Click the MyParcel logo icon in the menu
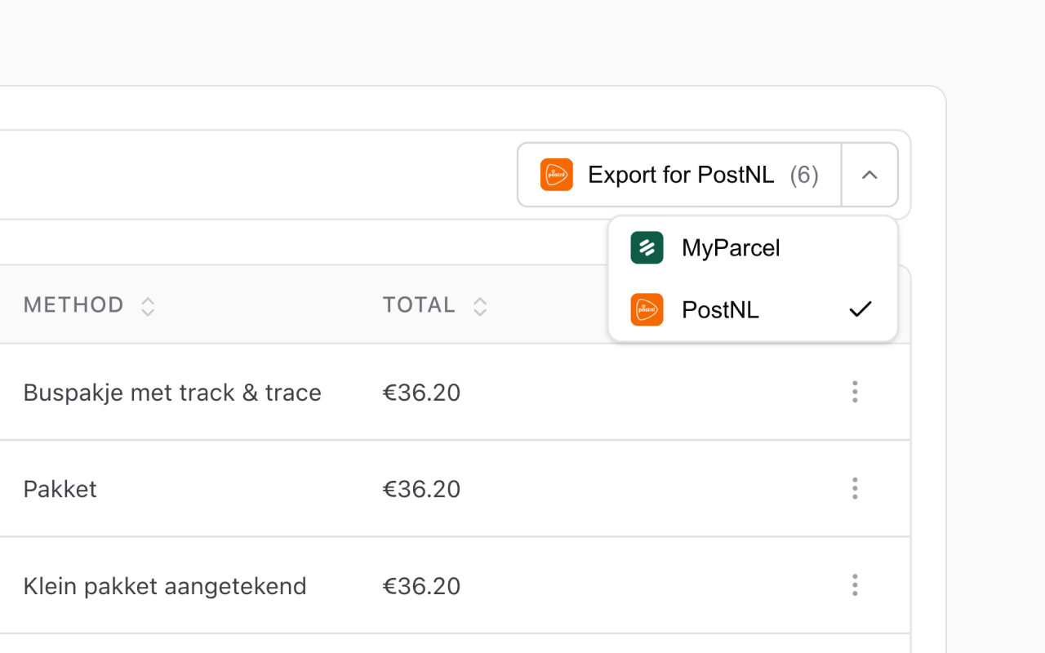 646,247
